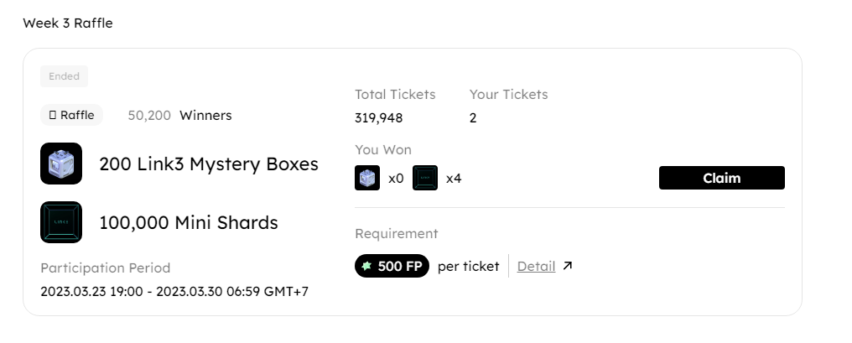Image resolution: width=852 pixels, height=343 pixels.
Task: Click the Ended status badge
Action: 64,76
